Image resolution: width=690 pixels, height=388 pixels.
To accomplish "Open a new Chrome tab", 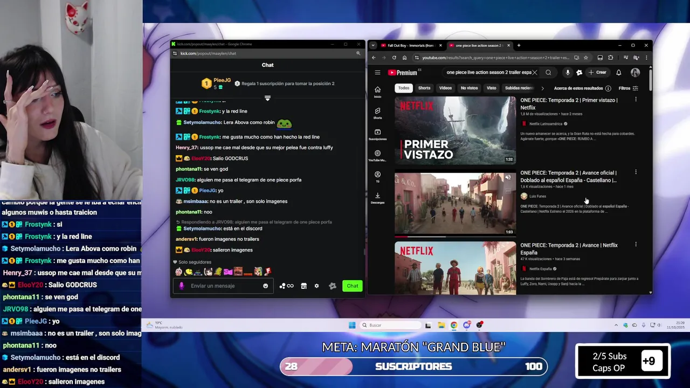I will [x=519, y=45].
